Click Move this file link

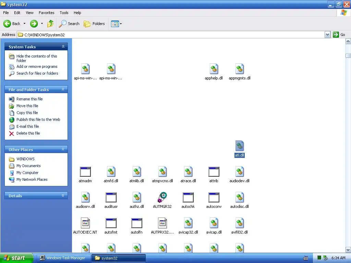point(27,106)
